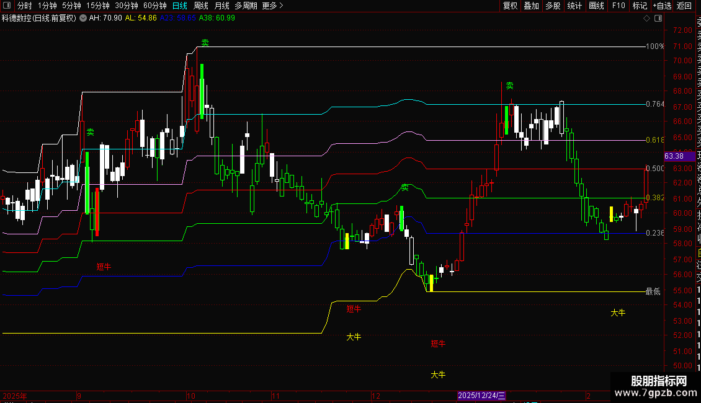Click the 0.382 Fibonacci level label
701x403 pixels.
pyautogui.click(x=655, y=198)
